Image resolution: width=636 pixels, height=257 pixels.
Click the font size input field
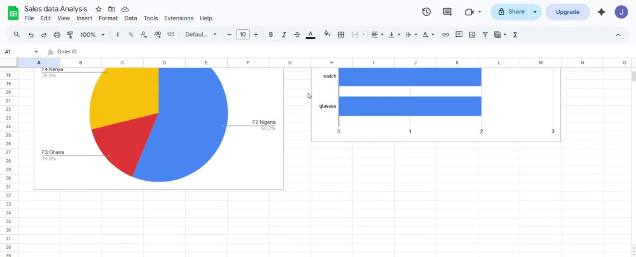(242, 35)
